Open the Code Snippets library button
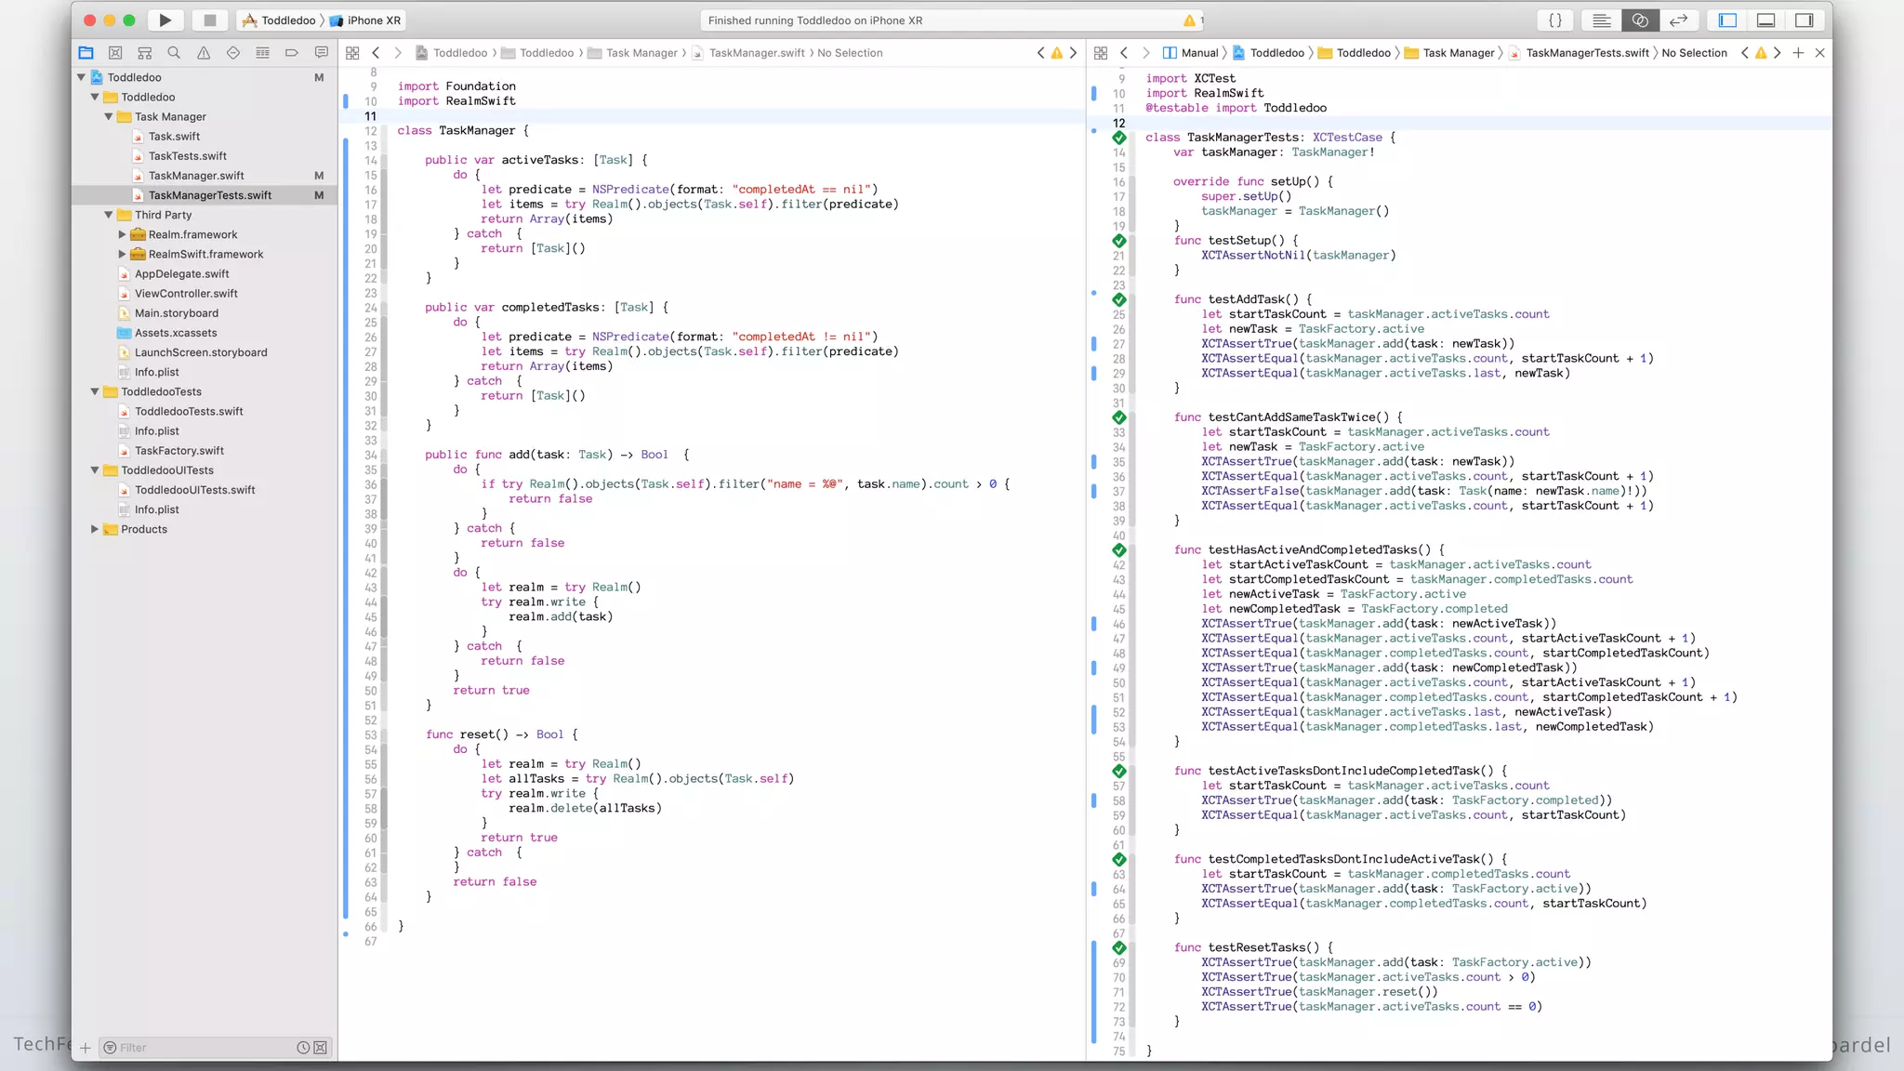 click(1554, 20)
